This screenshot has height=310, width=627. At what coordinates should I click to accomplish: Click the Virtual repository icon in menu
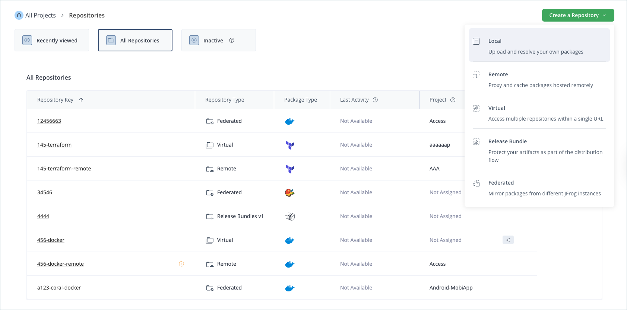tap(476, 108)
